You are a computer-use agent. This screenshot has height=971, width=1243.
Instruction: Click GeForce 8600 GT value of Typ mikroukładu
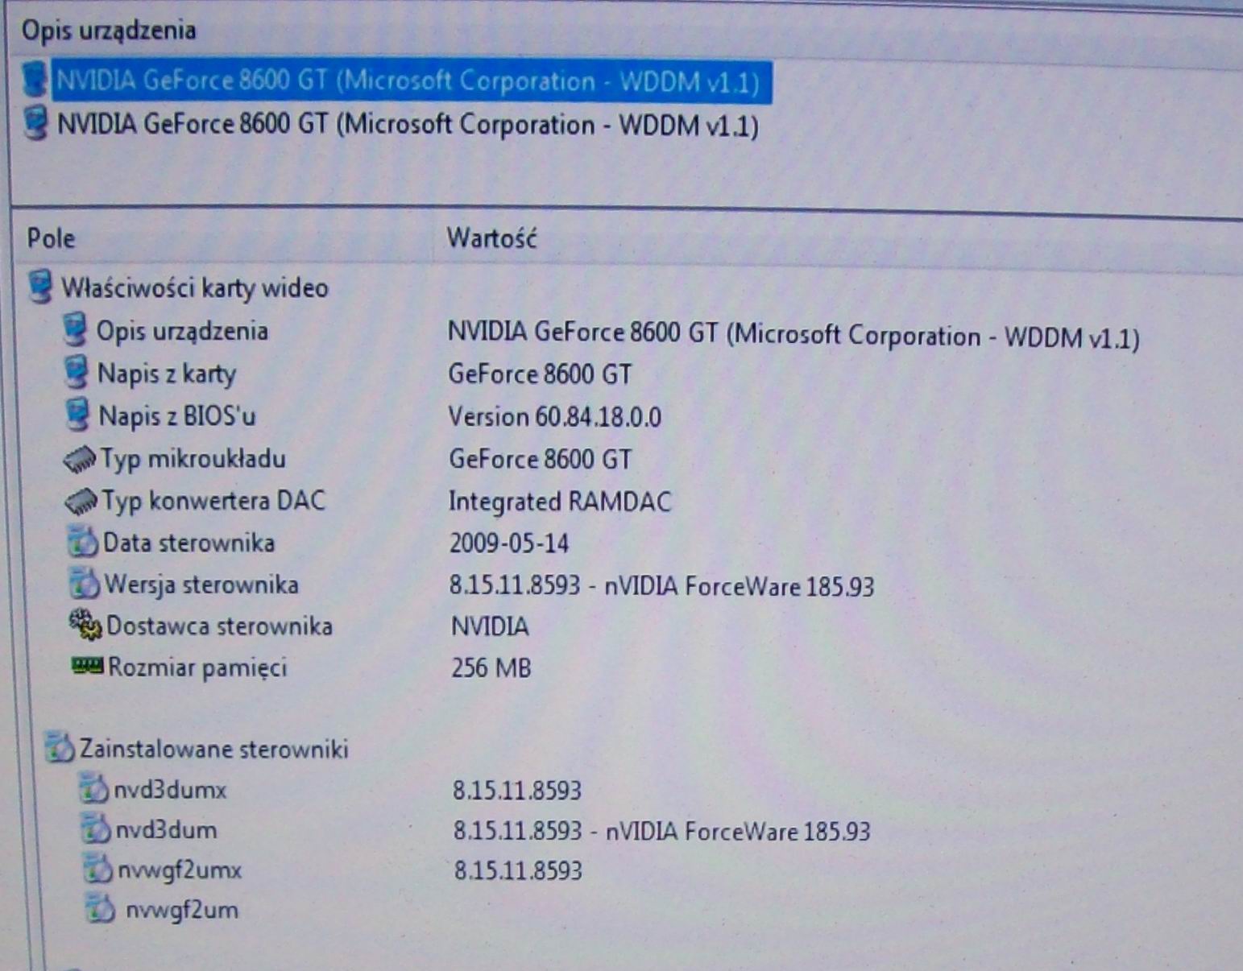pos(541,460)
